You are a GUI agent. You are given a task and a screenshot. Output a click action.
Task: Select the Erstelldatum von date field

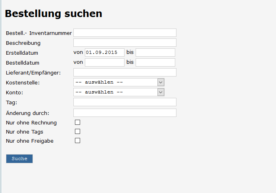point(104,52)
